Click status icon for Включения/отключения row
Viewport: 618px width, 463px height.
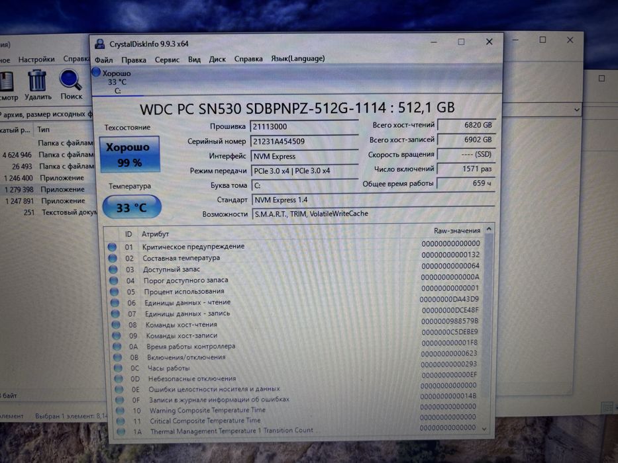117,357
